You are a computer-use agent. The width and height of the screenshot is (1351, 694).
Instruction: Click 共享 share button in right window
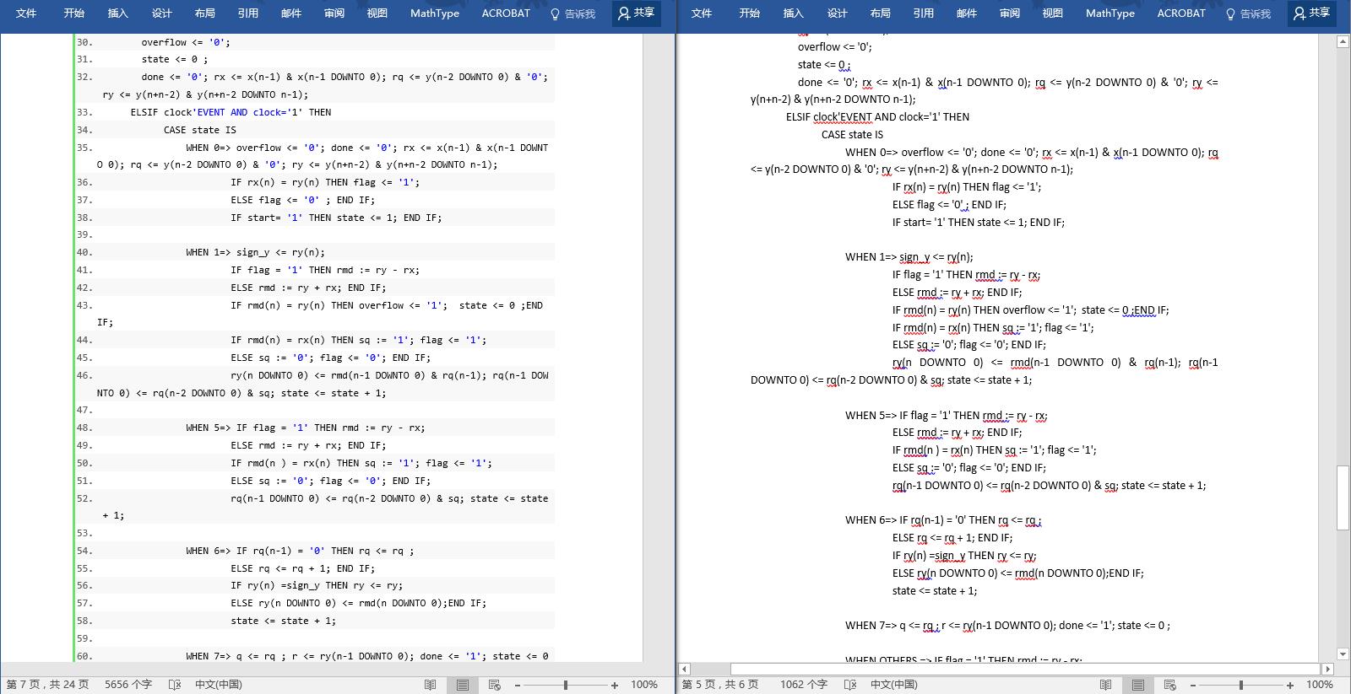point(1311,13)
